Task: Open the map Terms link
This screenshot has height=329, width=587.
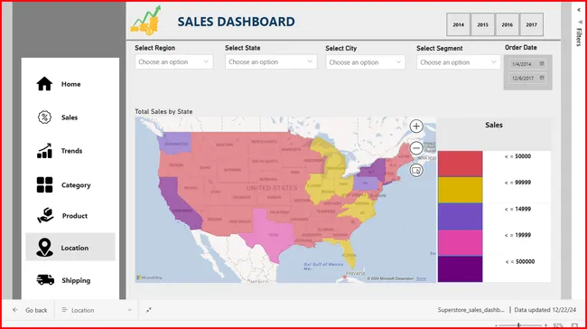Action: (x=421, y=278)
